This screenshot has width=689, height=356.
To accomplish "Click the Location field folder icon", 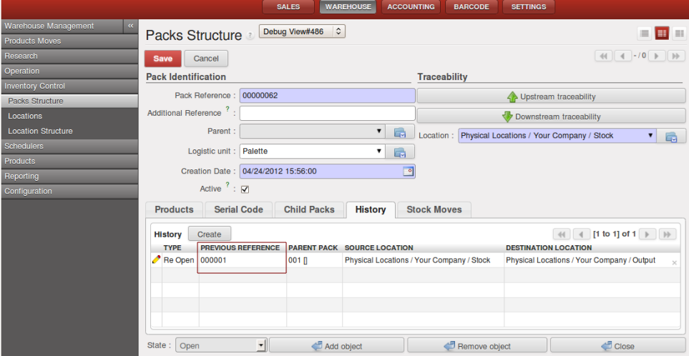I will point(671,137).
